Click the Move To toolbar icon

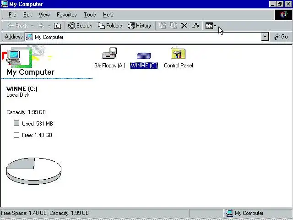click(x=163, y=26)
